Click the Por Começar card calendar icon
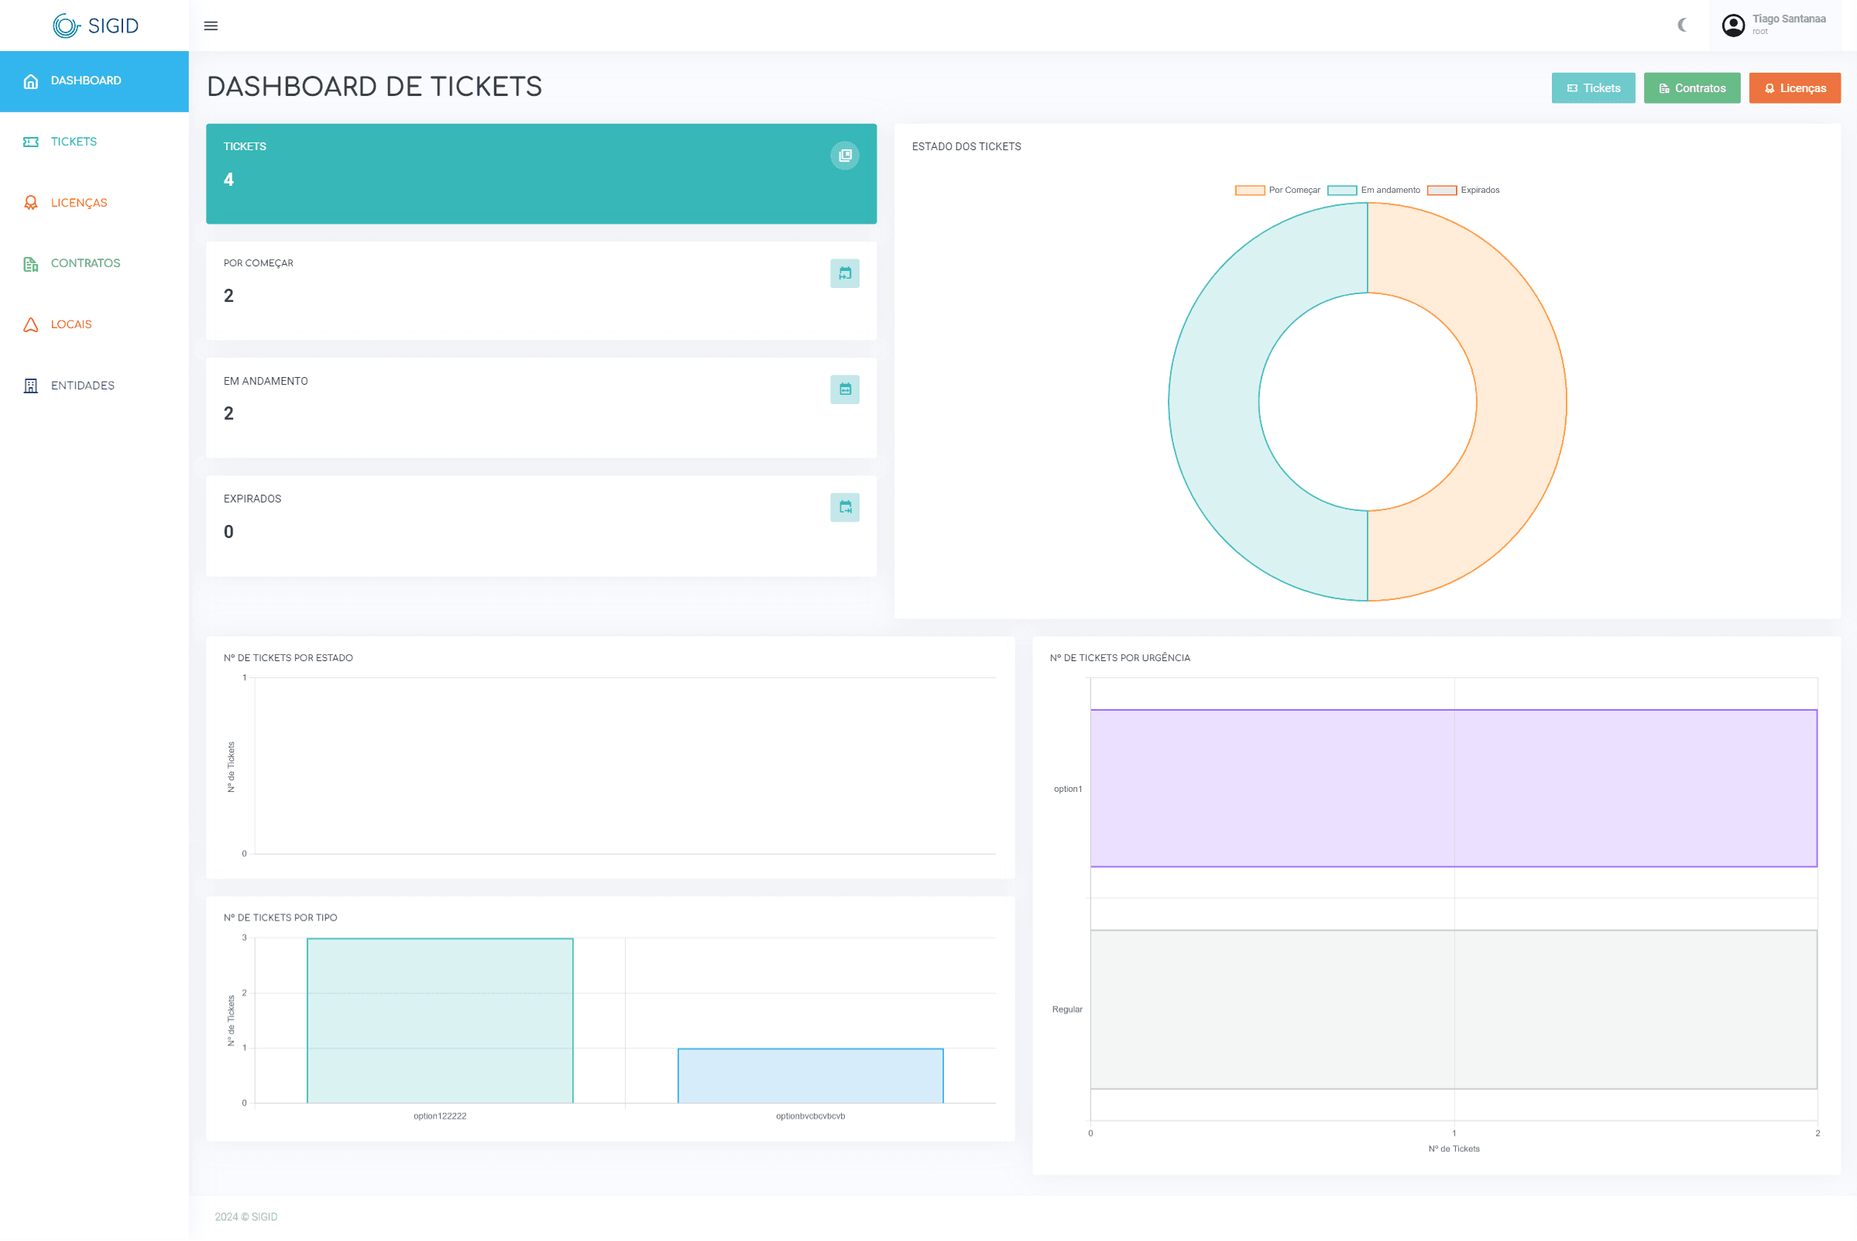Viewport: 1857px width, 1241px height. [x=845, y=274]
